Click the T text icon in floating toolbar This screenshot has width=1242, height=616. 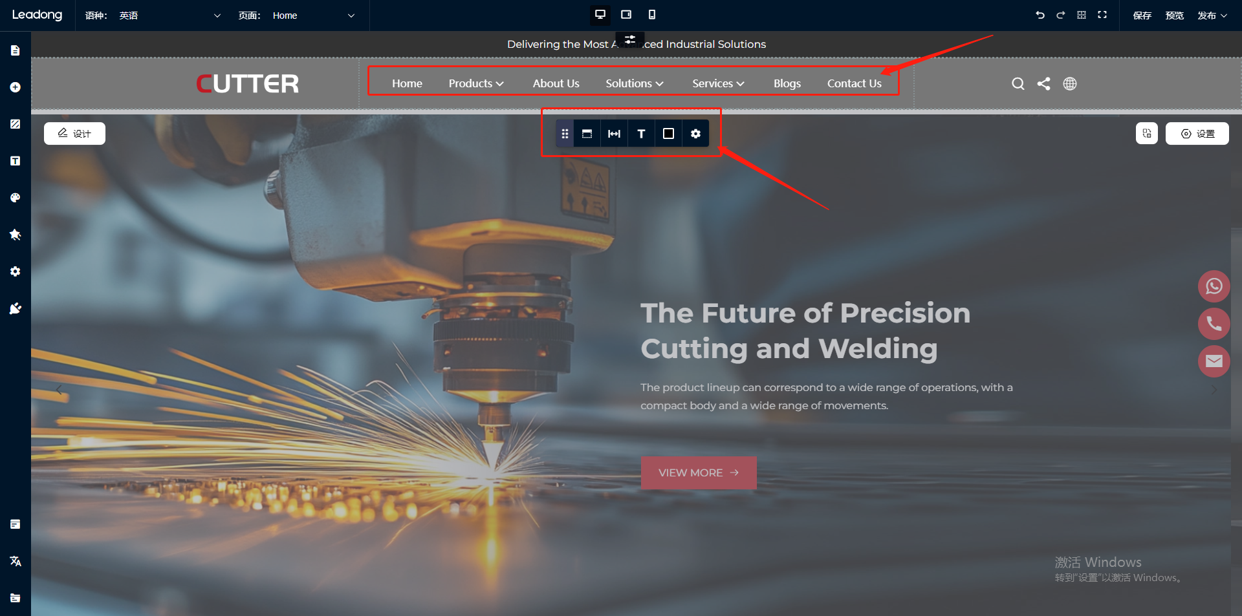[641, 134]
